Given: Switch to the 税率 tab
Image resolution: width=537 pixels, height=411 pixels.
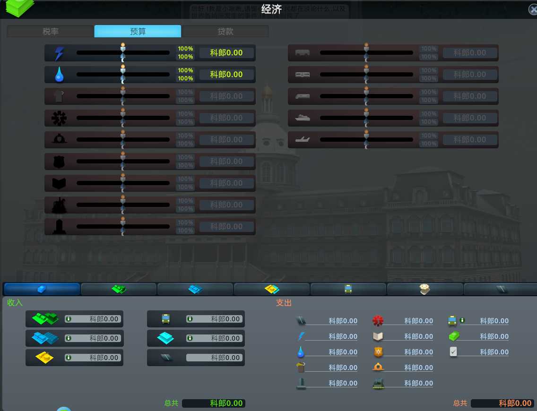Looking at the screenshot, I should [51, 32].
